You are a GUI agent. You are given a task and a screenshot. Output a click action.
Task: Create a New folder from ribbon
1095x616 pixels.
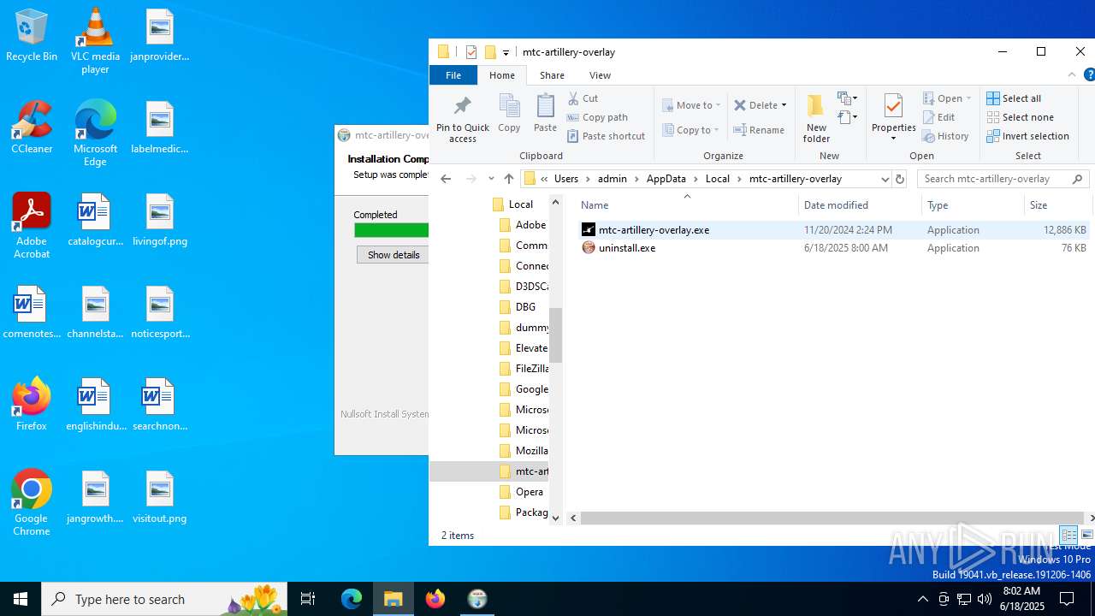(816, 119)
